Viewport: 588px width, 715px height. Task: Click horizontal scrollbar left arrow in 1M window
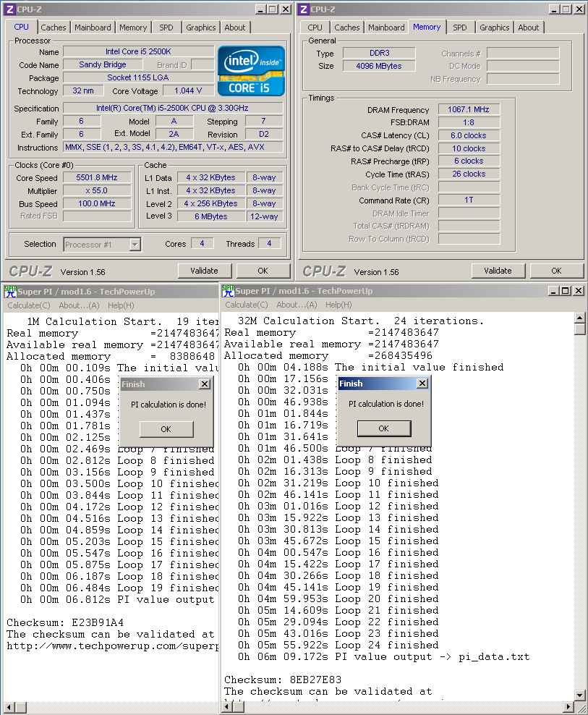9,708
